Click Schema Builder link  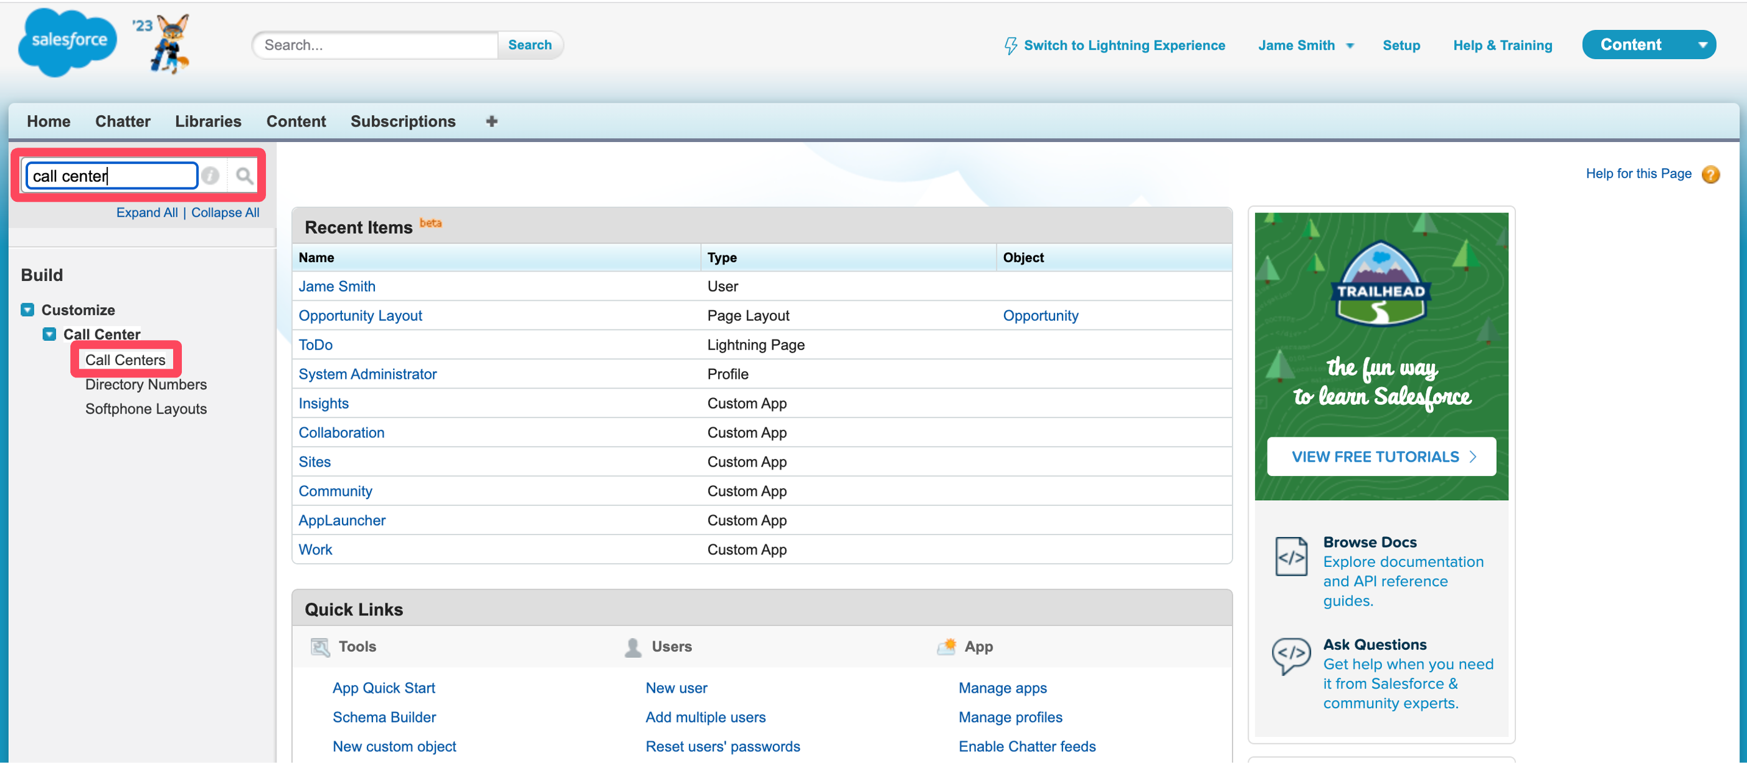[x=384, y=717]
